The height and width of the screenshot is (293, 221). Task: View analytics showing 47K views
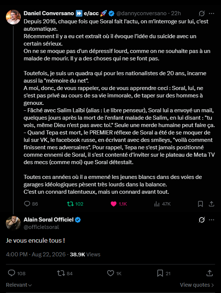pos(163,204)
